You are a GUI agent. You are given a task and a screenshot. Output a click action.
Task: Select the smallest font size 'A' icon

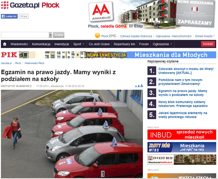click(136, 86)
